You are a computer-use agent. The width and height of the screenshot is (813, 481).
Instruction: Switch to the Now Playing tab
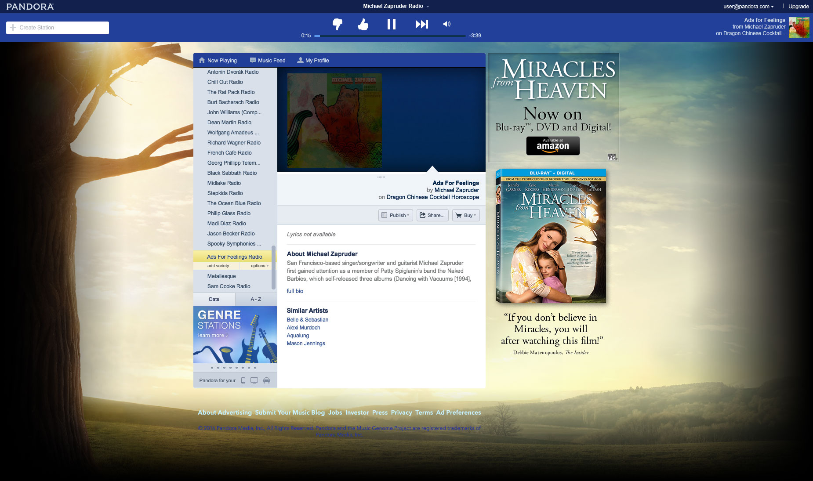pyautogui.click(x=218, y=60)
